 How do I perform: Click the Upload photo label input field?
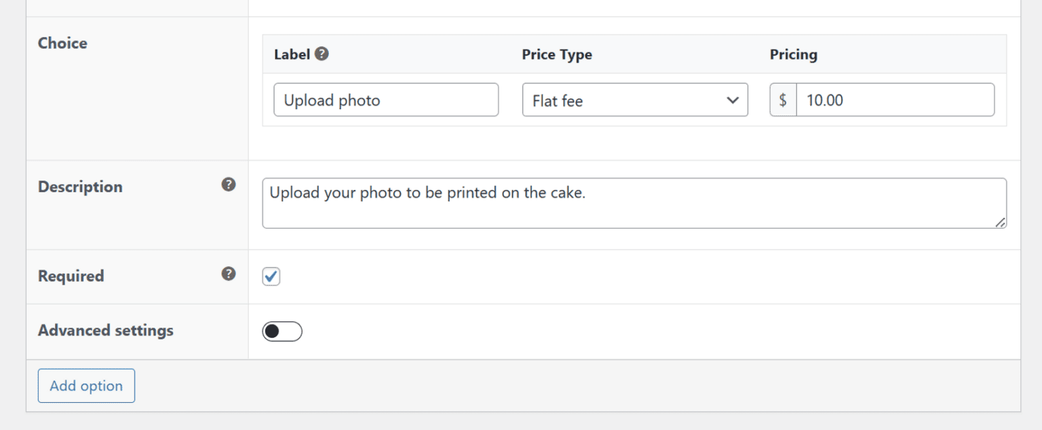coord(385,100)
